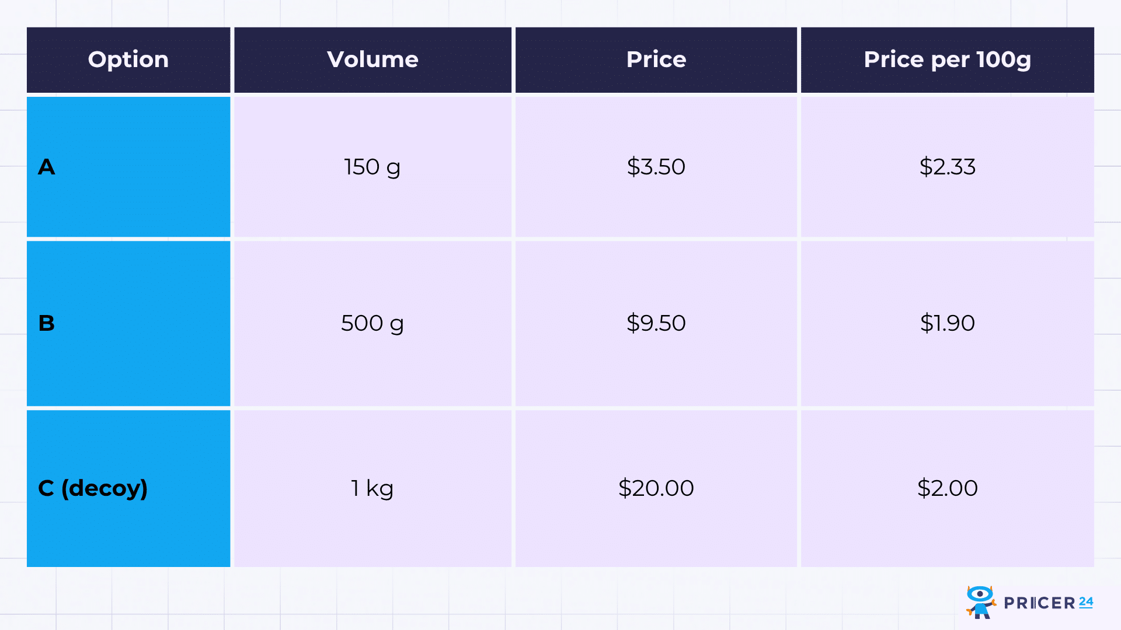This screenshot has width=1121, height=630.
Task: Select the $1.90 per 100g value
Action: click(947, 323)
